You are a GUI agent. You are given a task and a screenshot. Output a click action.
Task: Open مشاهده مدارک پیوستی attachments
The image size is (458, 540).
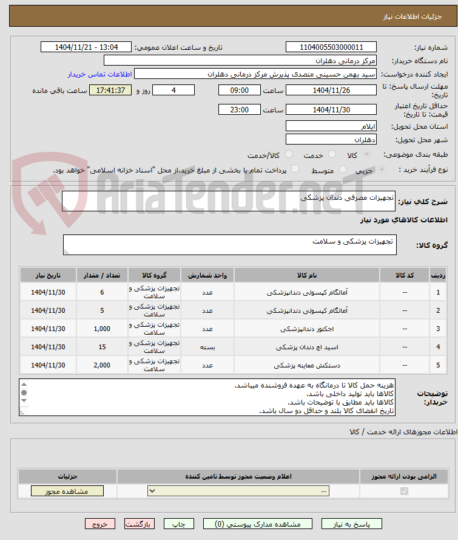(x=258, y=524)
